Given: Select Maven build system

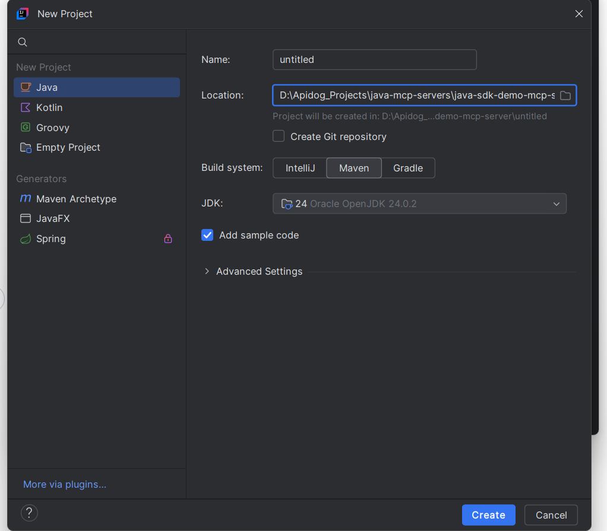Looking at the screenshot, I should (x=354, y=168).
